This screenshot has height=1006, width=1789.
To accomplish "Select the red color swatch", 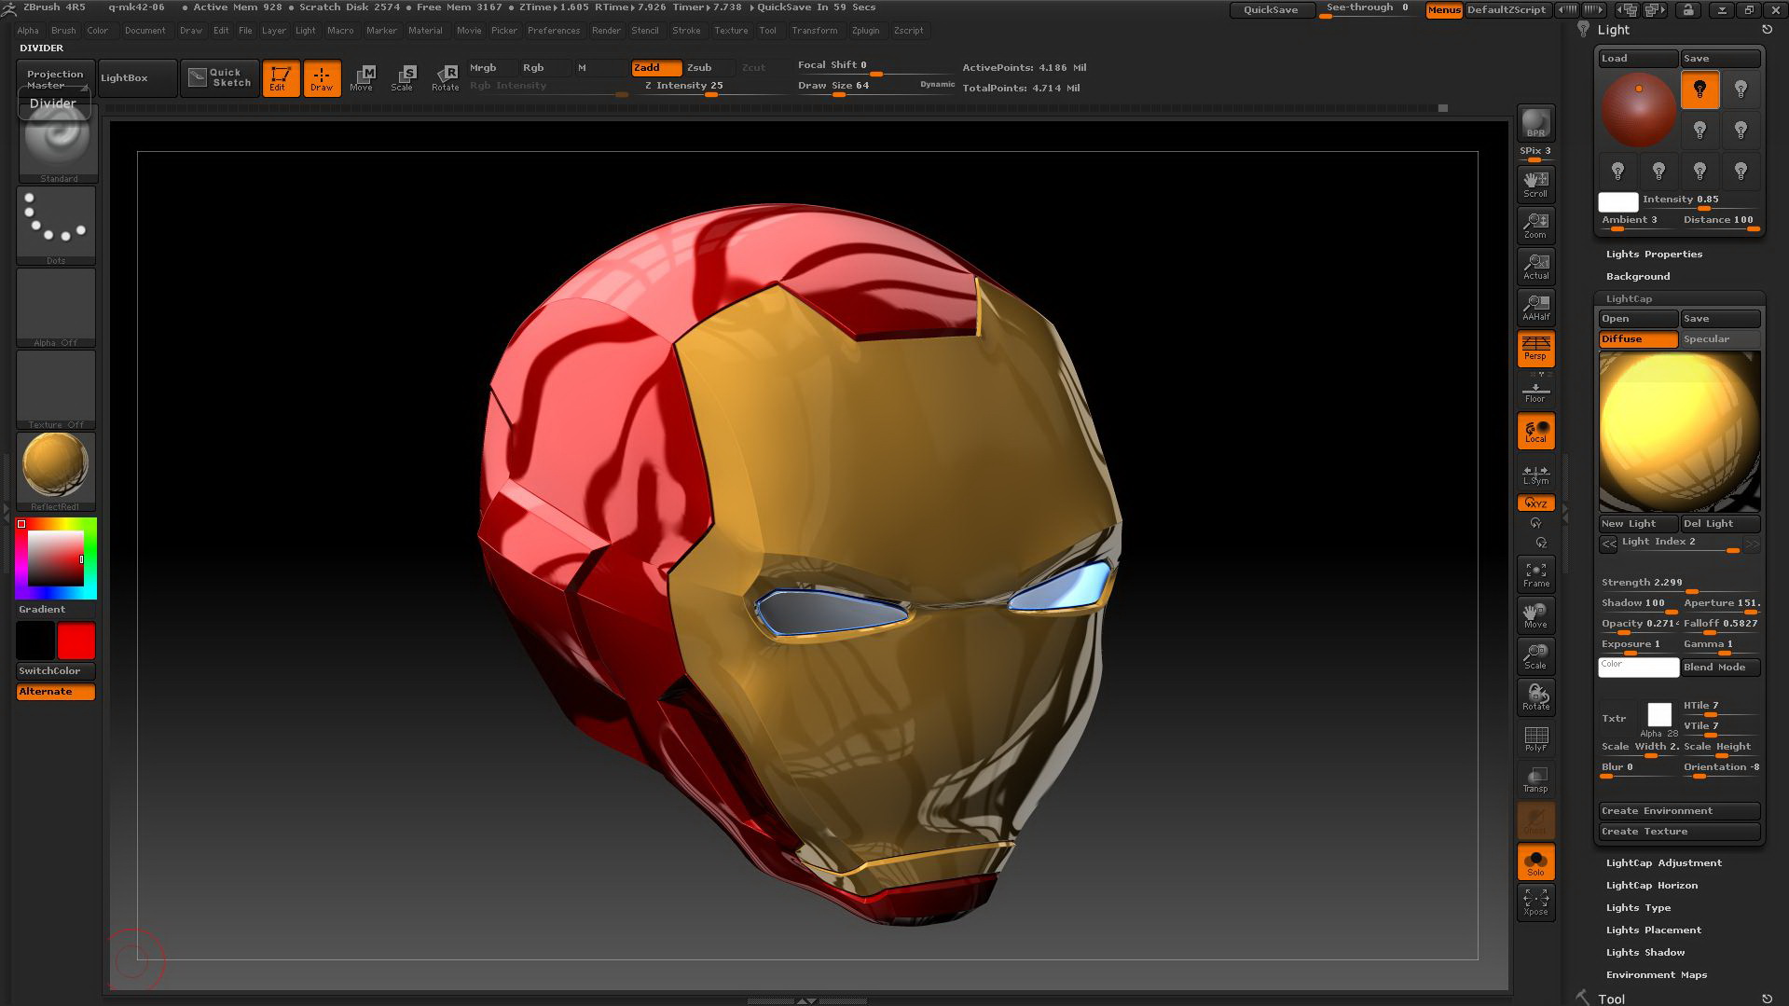I will pos(76,641).
